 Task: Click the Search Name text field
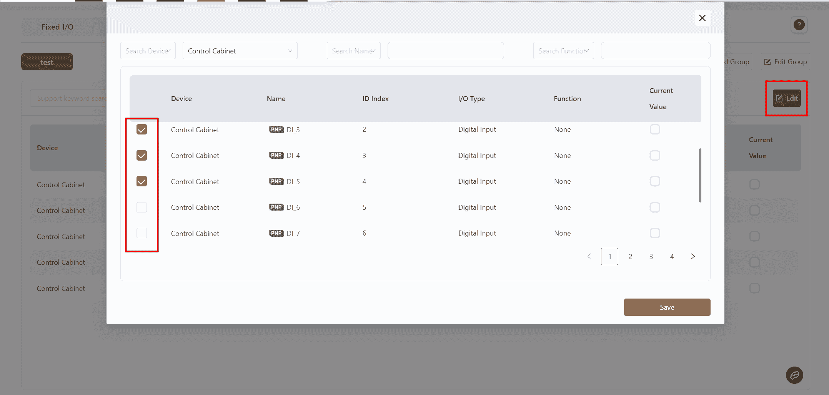tap(445, 51)
